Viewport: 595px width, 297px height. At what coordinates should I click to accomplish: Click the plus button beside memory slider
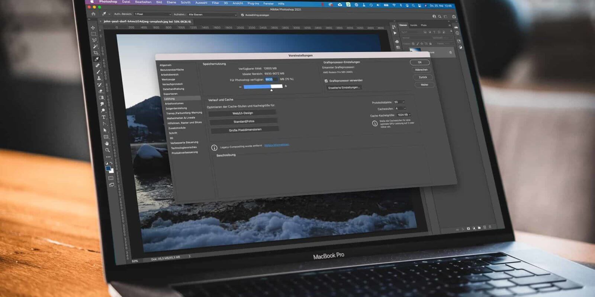point(286,86)
